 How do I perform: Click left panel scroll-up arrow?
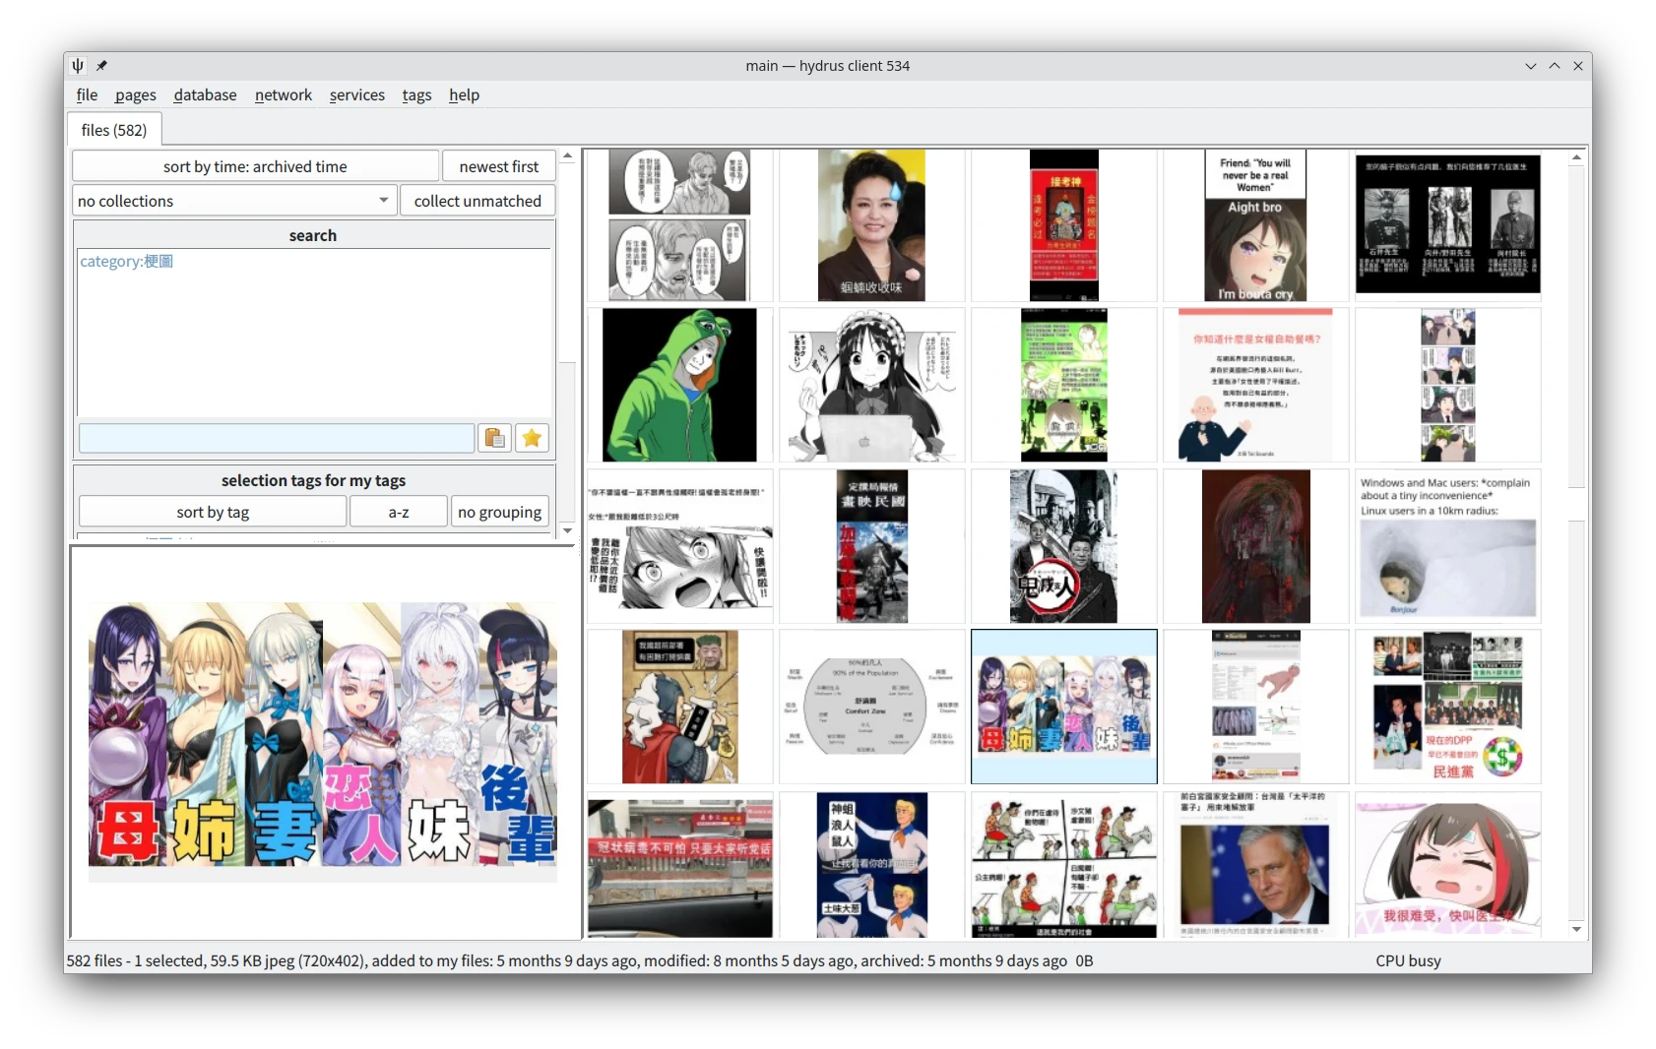567,156
